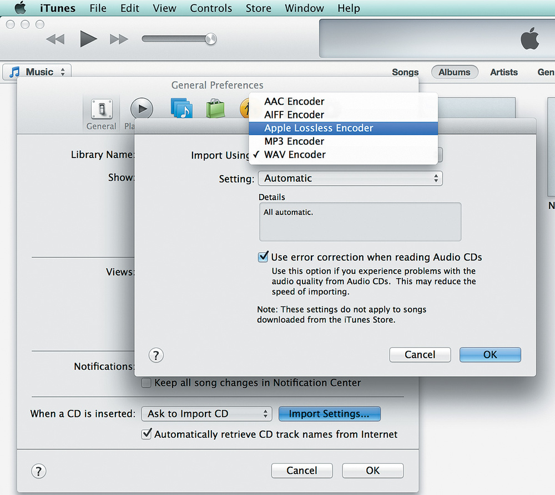Open the Music library source selector

(37, 72)
